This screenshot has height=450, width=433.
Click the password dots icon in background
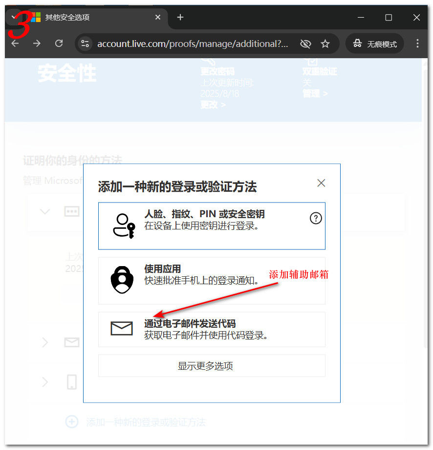pyautogui.click(x=72, y=211)
